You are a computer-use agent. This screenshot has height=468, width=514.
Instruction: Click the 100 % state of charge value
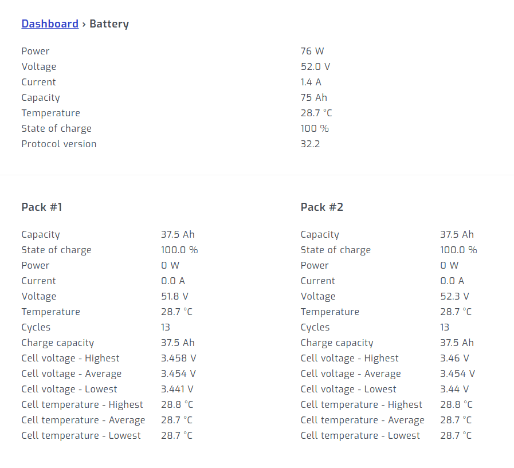[x=315, y=129]
